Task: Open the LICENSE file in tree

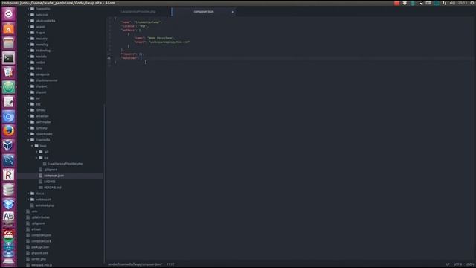Action: coord(50,182)
